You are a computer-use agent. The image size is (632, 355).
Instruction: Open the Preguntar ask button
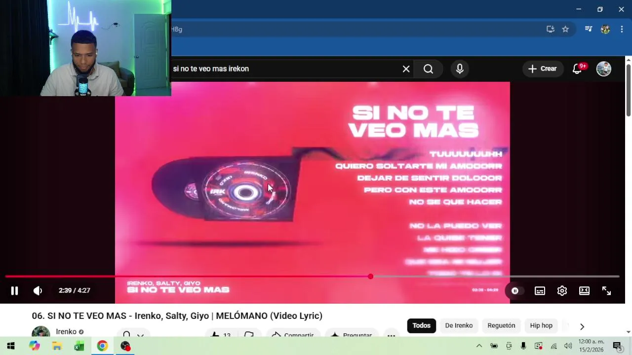pyautogui.click(x=351, y=334)
